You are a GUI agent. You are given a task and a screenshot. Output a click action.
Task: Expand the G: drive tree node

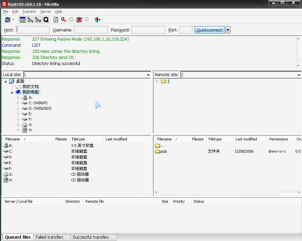click(18, 125)
